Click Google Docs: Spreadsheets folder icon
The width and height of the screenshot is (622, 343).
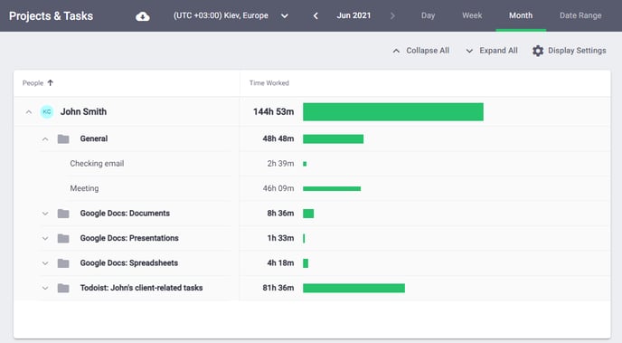[63, 263]
